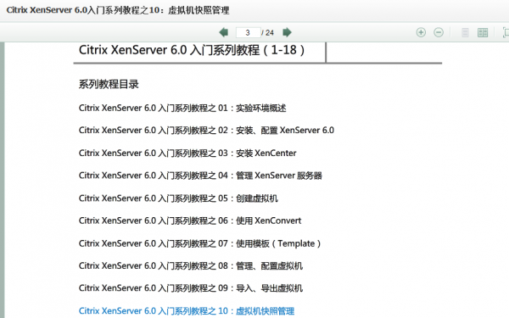Image resolution: width=509 pixels, height=318 pixels.
Task: Click the page number input field
Action: point(248,32)
